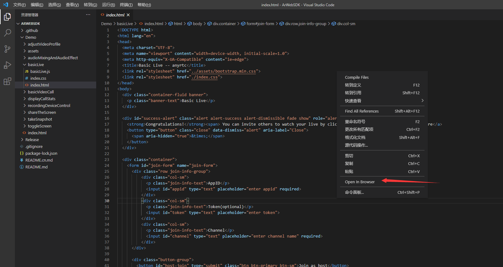The height and width of the screenshot is (267, 503).
Task: Expand the shareTheScreen folder
Action: pyautogui.click(x=25, y=112)
